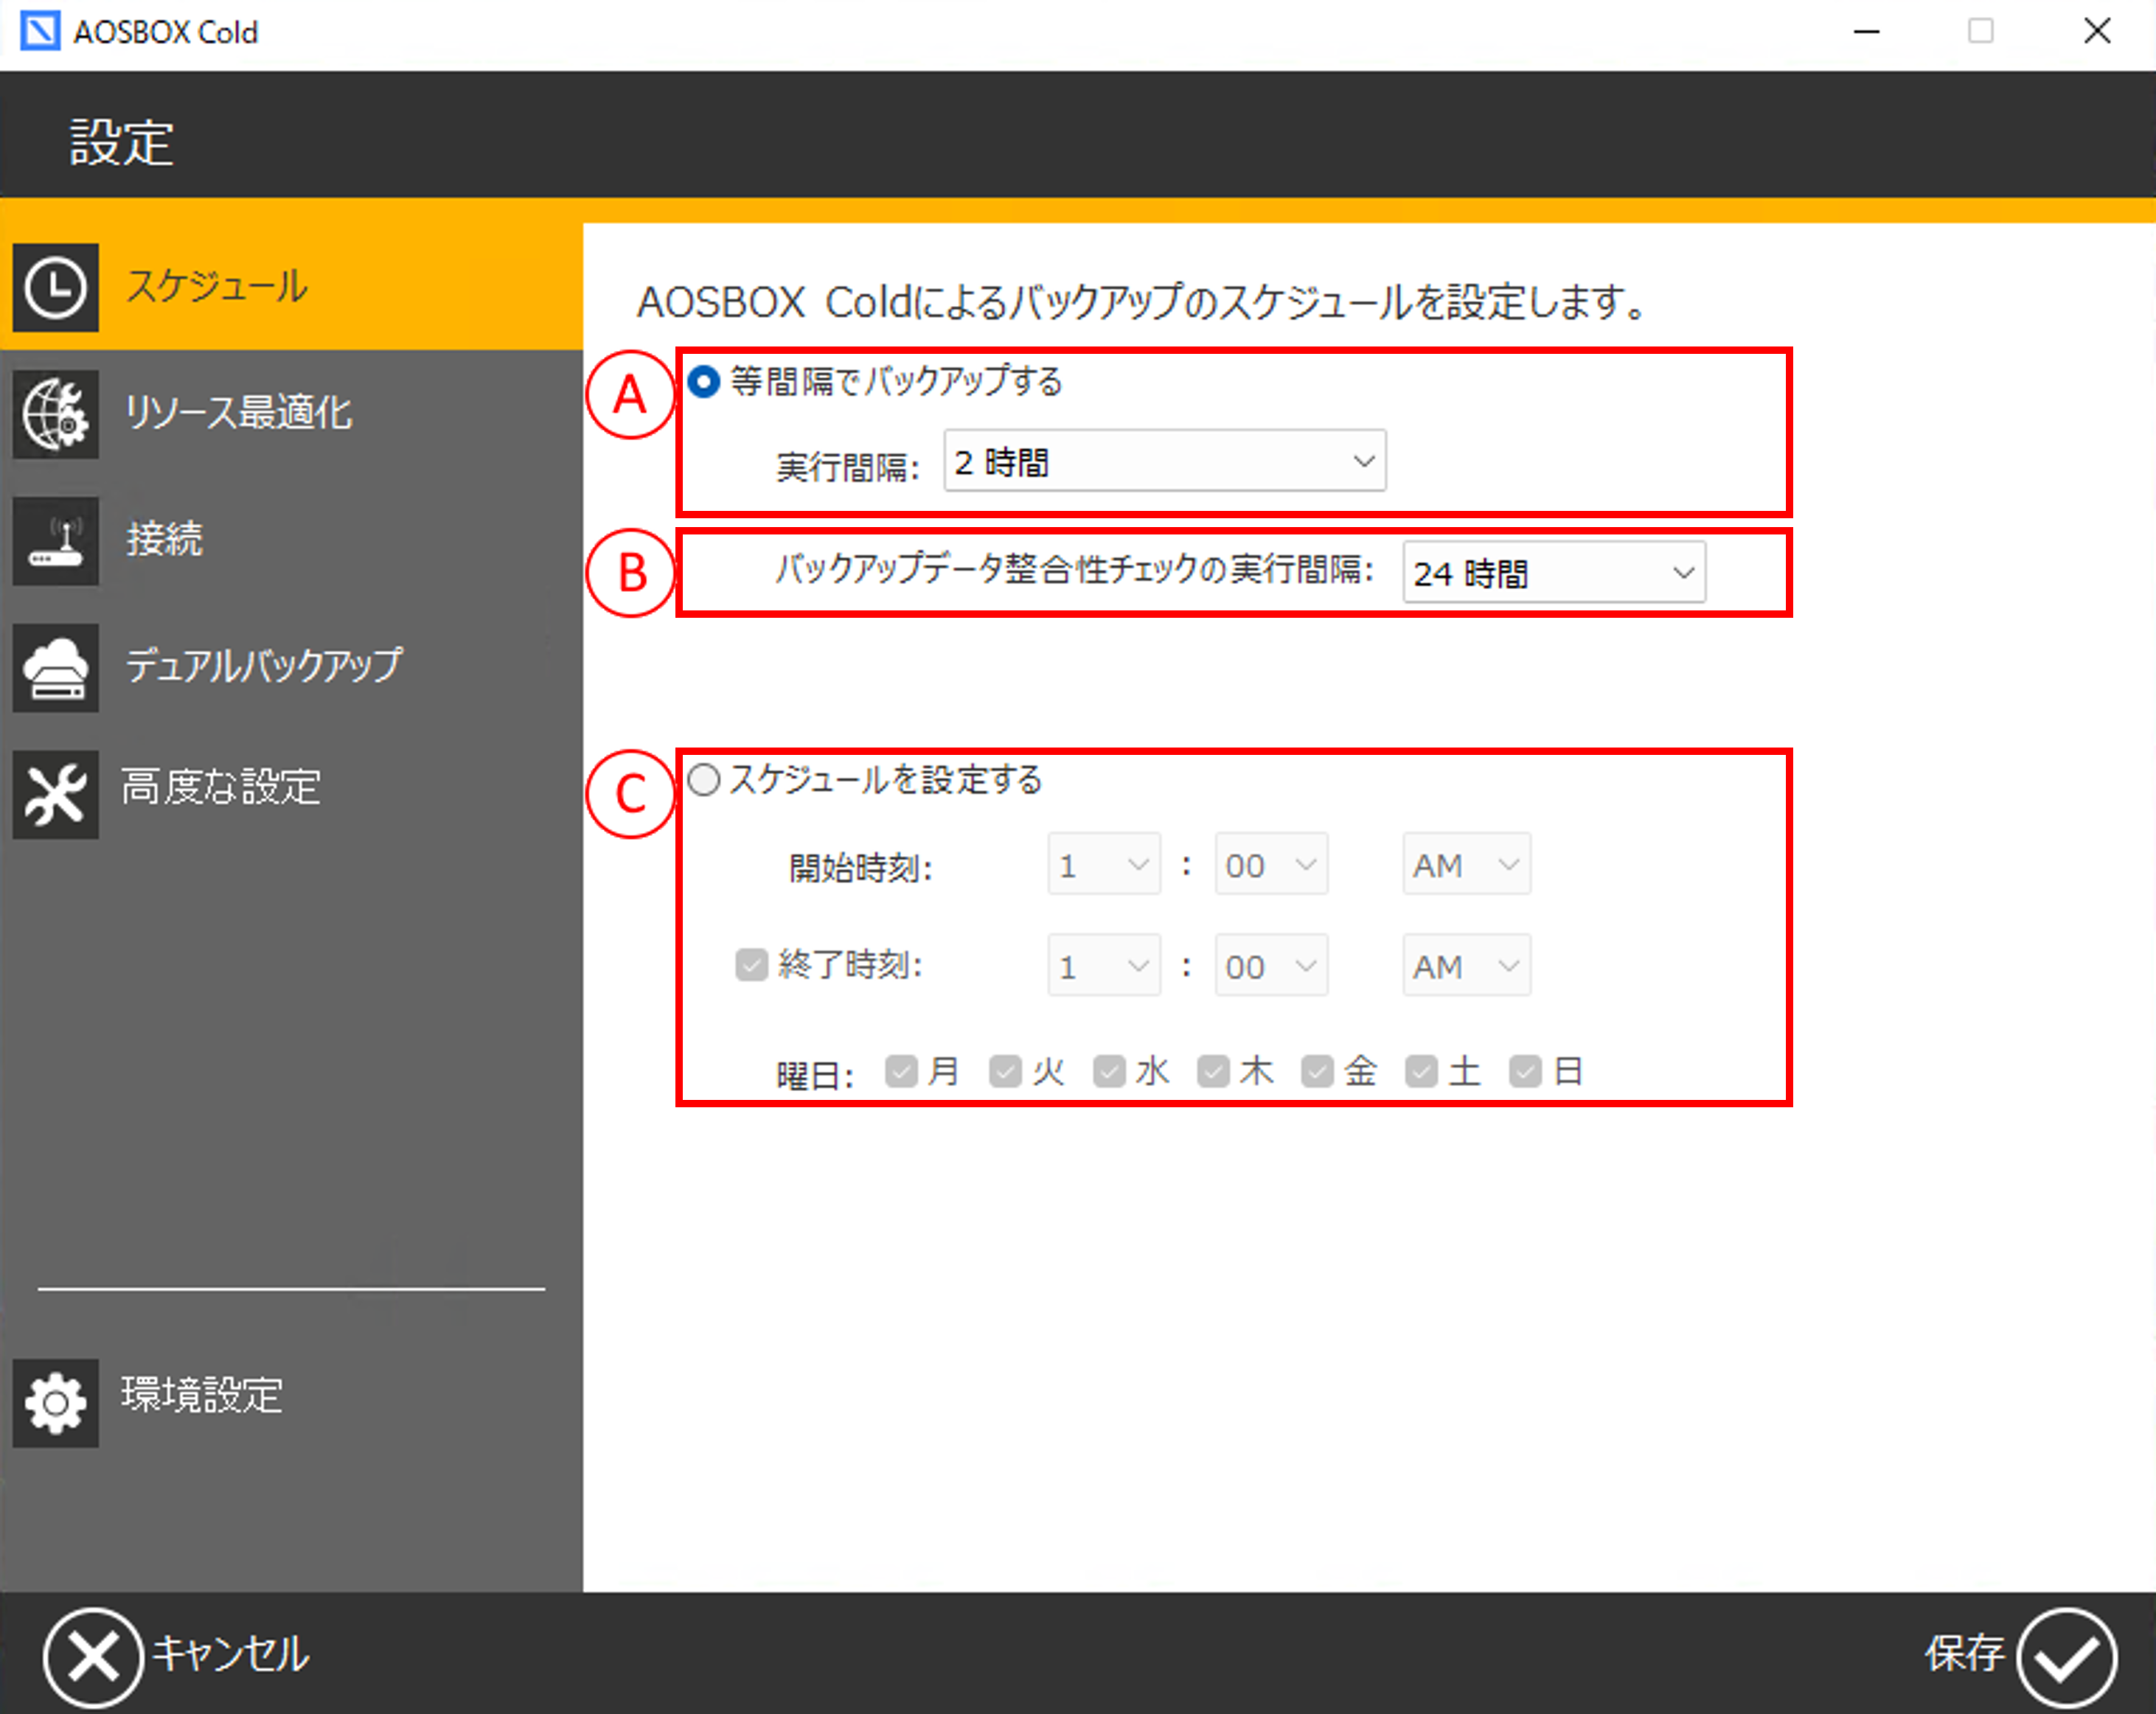
Task: Click the 保存 button text
Action: pos(1963,1653)
